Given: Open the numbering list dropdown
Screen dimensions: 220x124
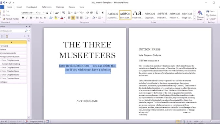Looking at the screenshot, I should tap(78, 13).
